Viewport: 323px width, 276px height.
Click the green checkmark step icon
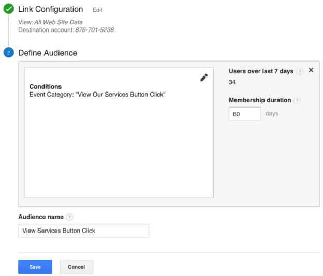(8, 9)
